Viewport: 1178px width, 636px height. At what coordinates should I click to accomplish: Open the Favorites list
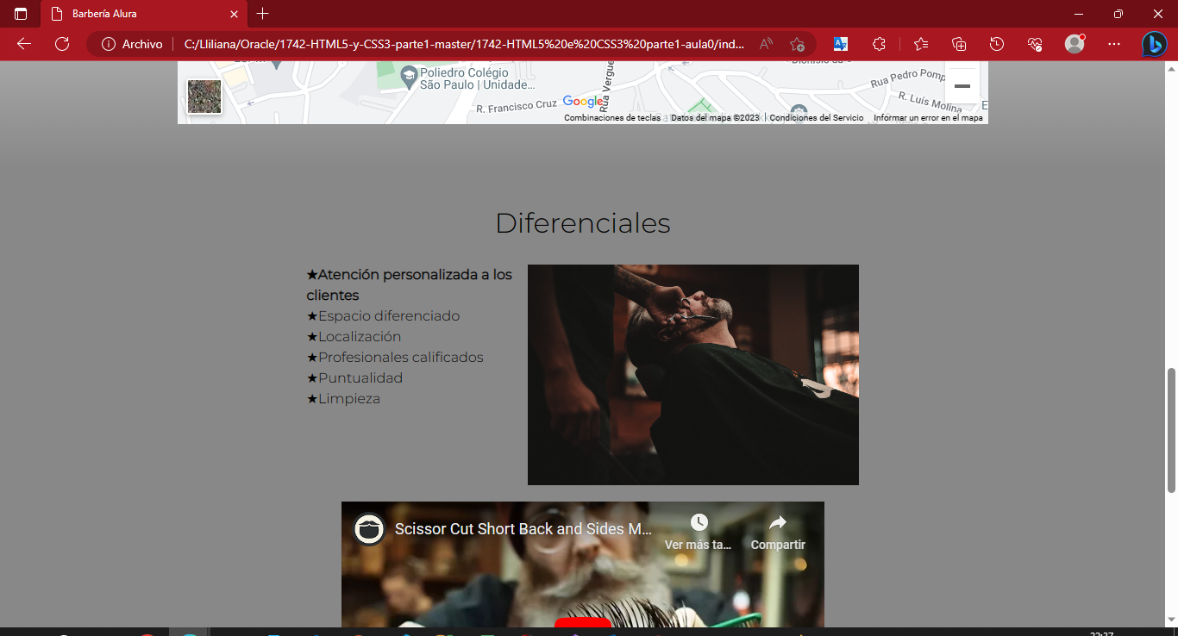point(921,44)
